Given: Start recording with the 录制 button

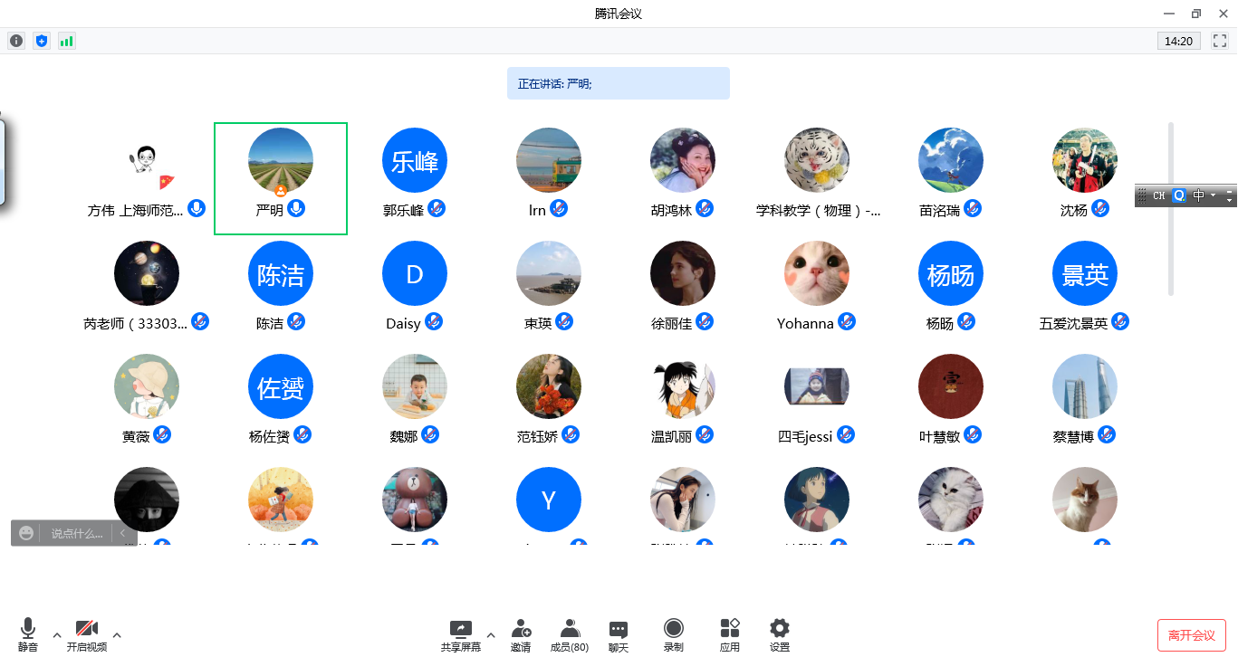Looking at the screenshot, I should [x=673, y=633].
